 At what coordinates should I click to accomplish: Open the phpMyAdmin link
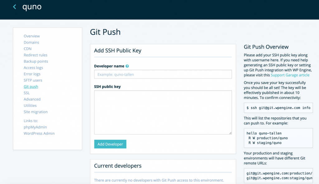point(35,127)
